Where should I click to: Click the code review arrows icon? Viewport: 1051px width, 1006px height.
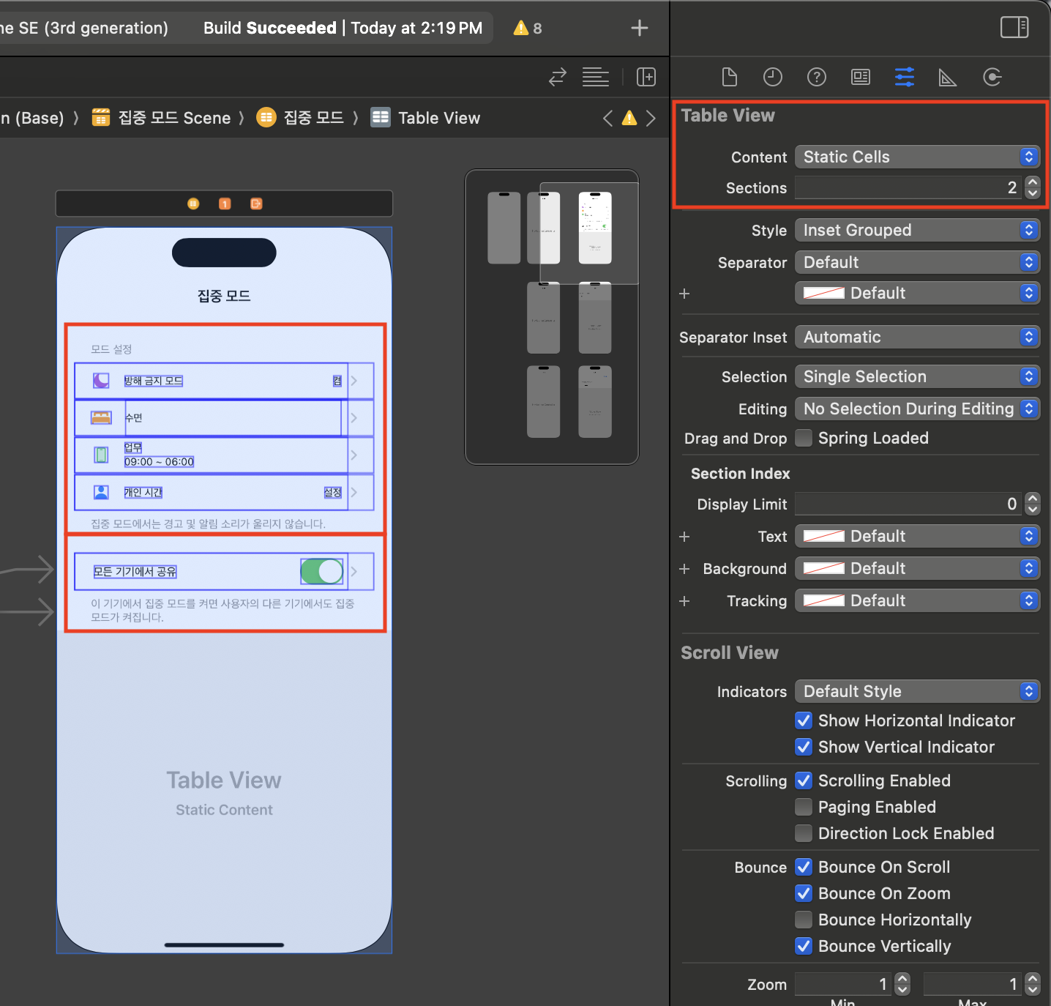[x=558, y=77]
